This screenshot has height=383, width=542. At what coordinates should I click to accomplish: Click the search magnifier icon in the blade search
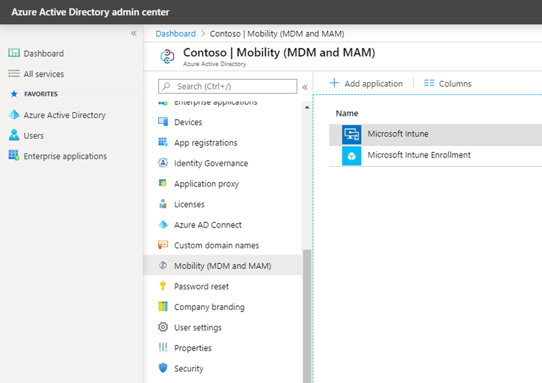coord(166,86)
